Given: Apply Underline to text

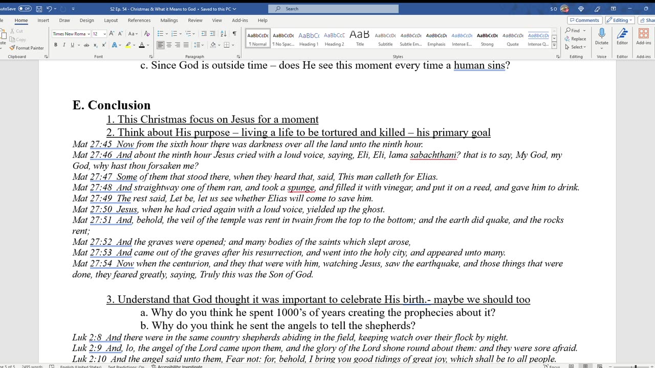Looking at the screenshot, I should (x=72, y=45).
